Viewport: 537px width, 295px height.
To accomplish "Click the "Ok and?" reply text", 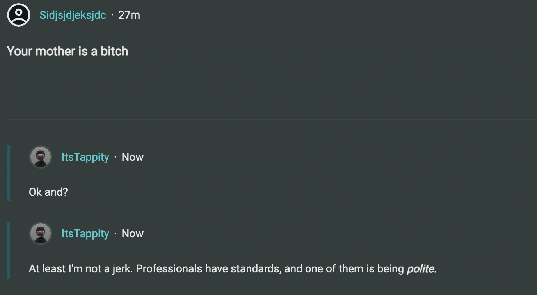I will (x=48, y=192).
